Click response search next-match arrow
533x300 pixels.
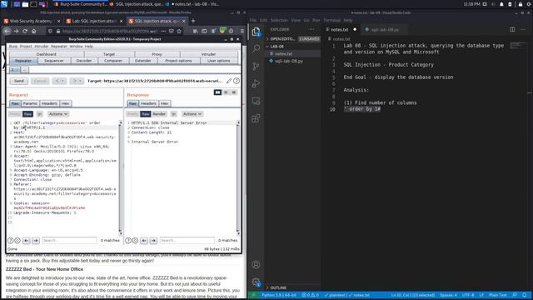click(x=153, y=241)
